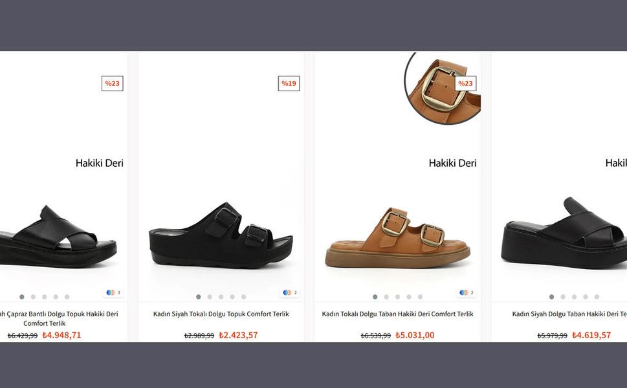The image size is (627, 388).
Task: Select second image dot on far-right wedge sandal
Action: tap(563, 297)
